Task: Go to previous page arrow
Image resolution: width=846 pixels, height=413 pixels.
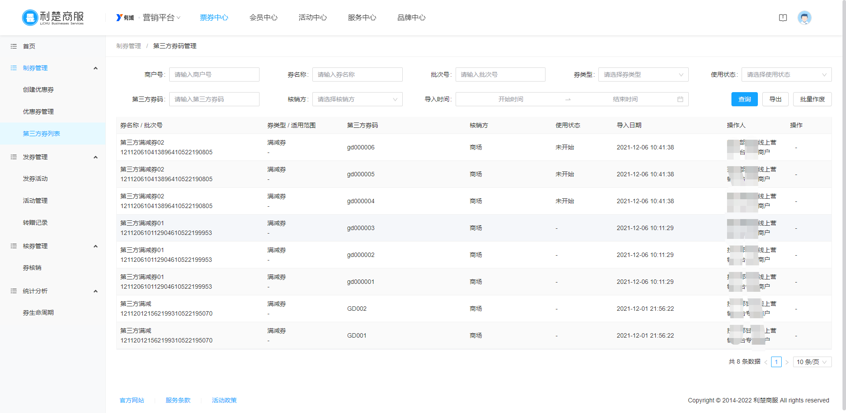Action: 766,362
